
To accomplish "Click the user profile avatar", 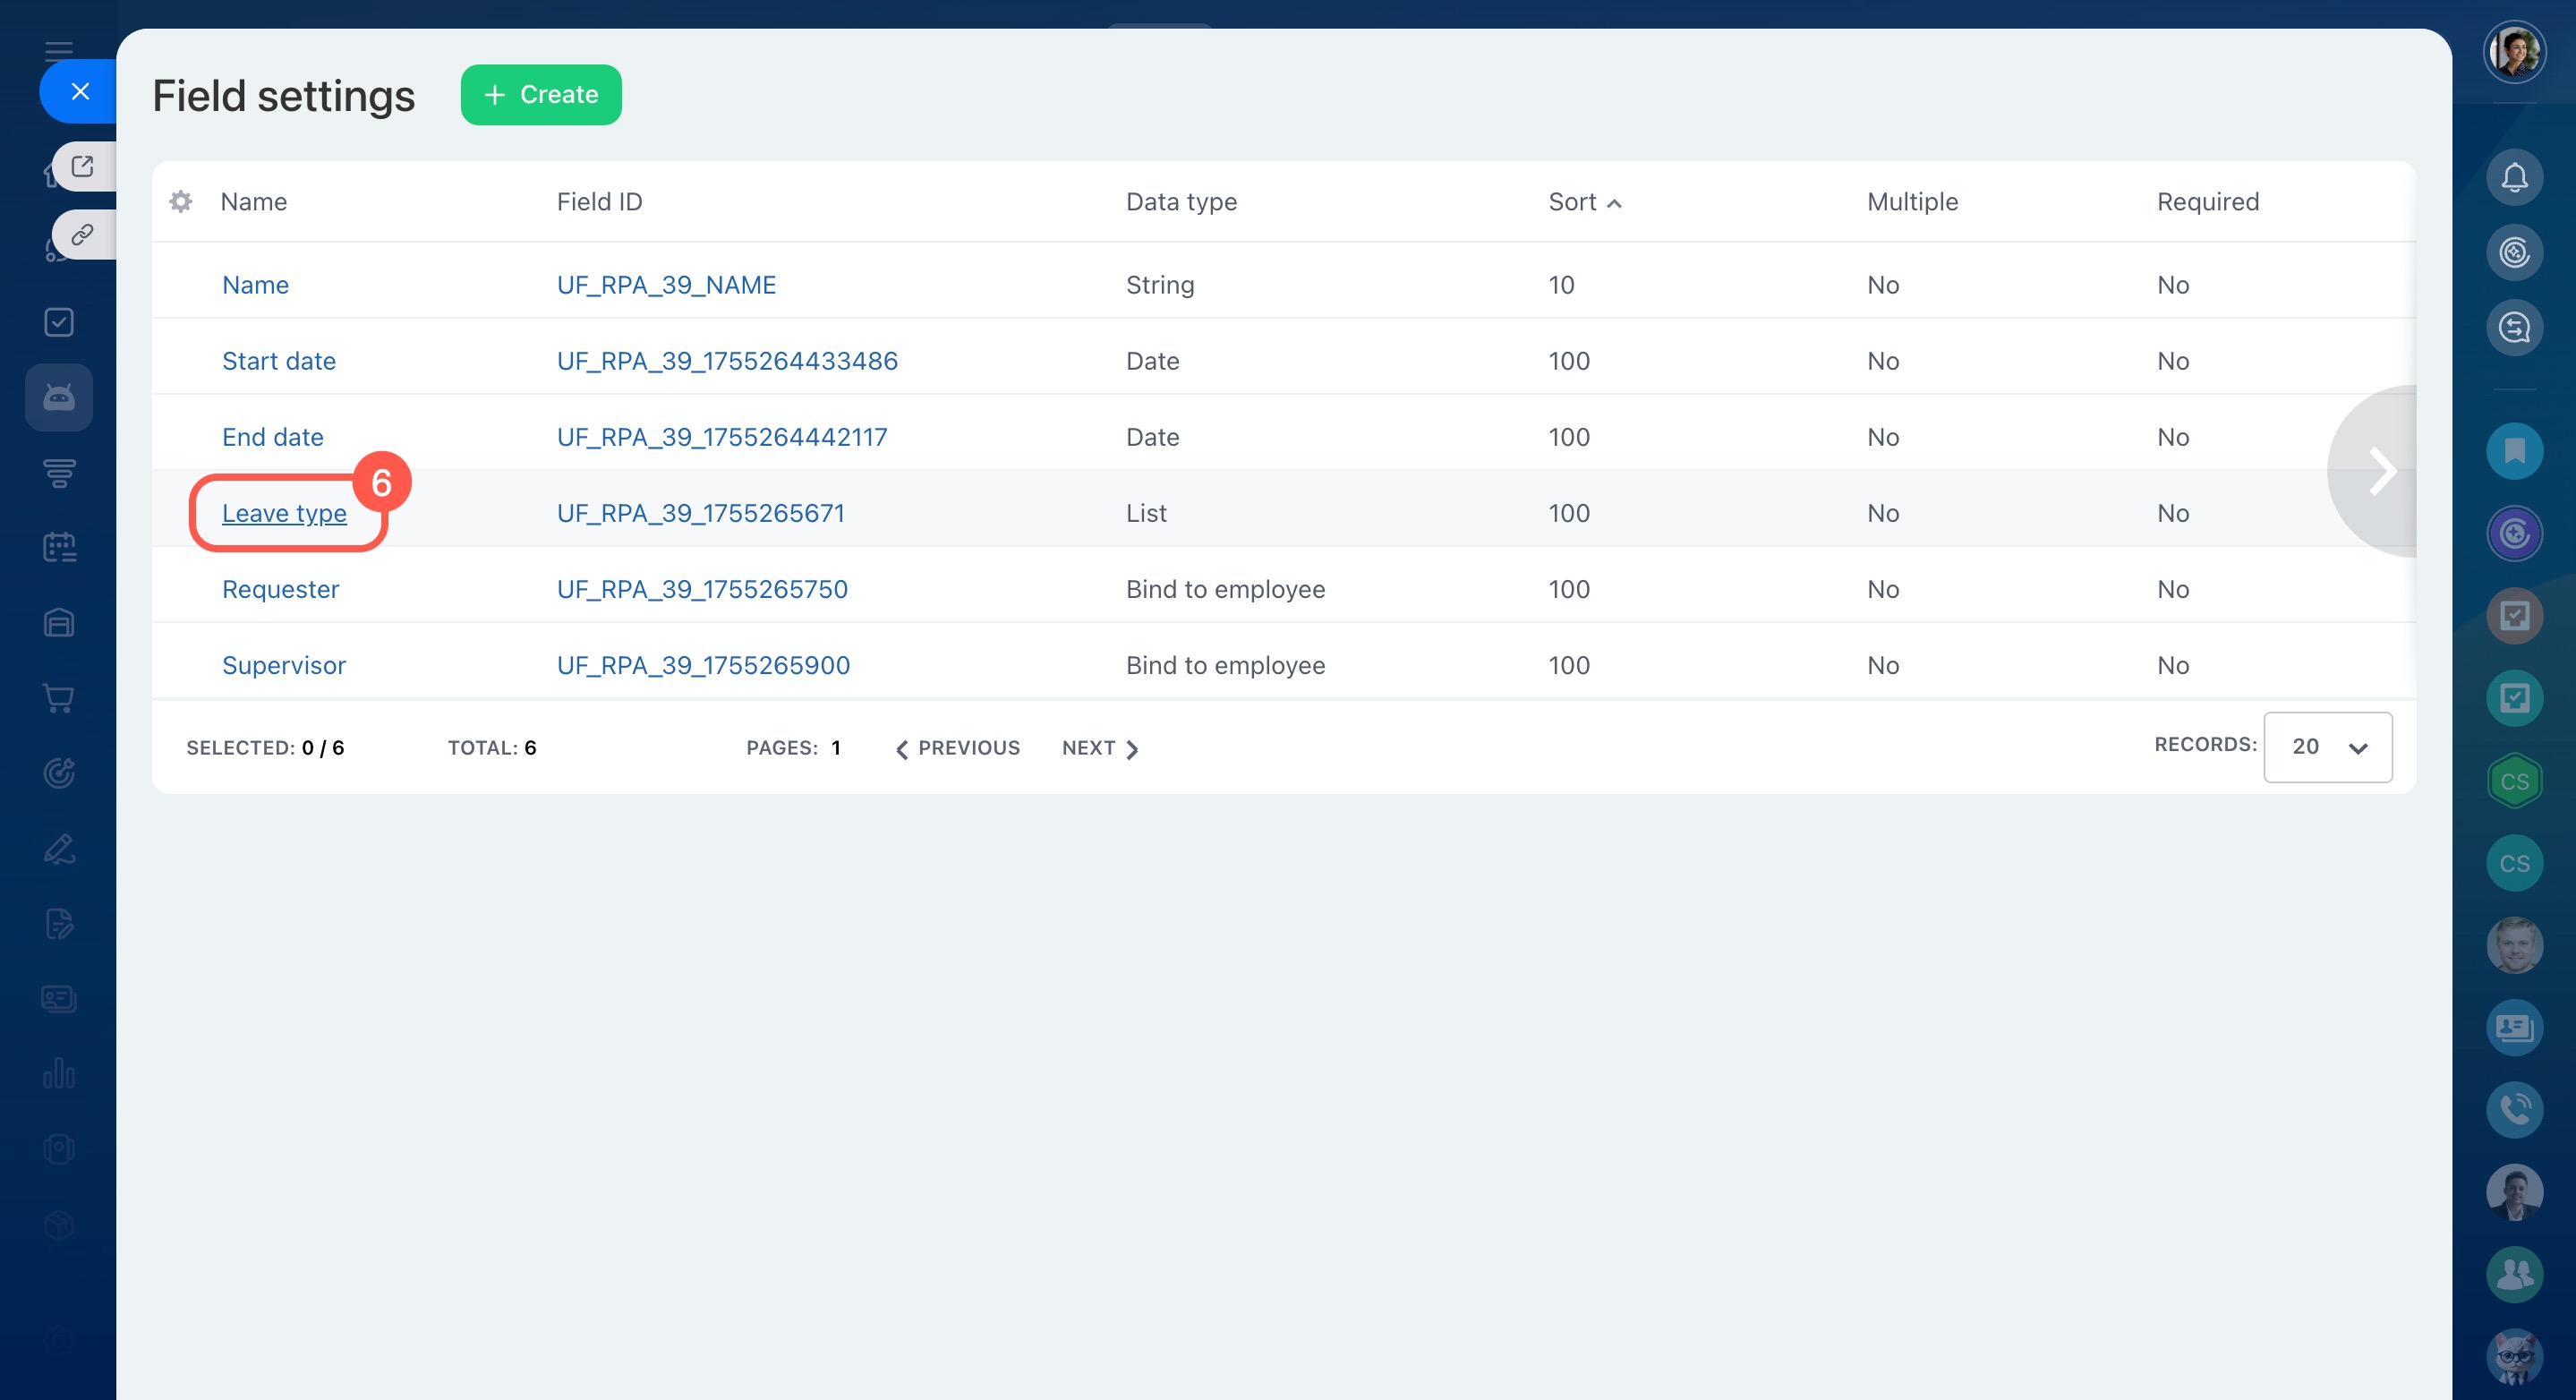I will pyautogui.click(x=2514, y=52).
